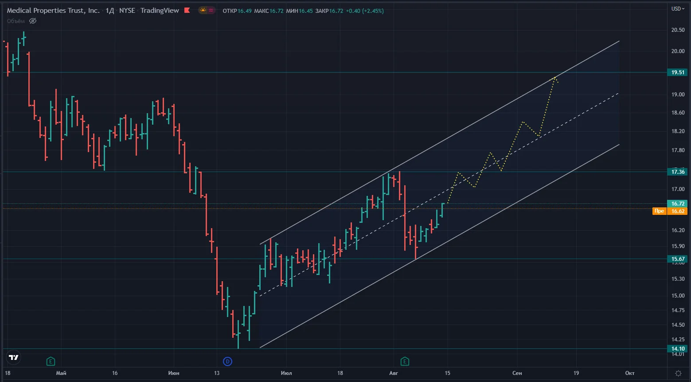691x382 pixels.
Task: Click the МИН low value 16.45
Action: (306, 11)
